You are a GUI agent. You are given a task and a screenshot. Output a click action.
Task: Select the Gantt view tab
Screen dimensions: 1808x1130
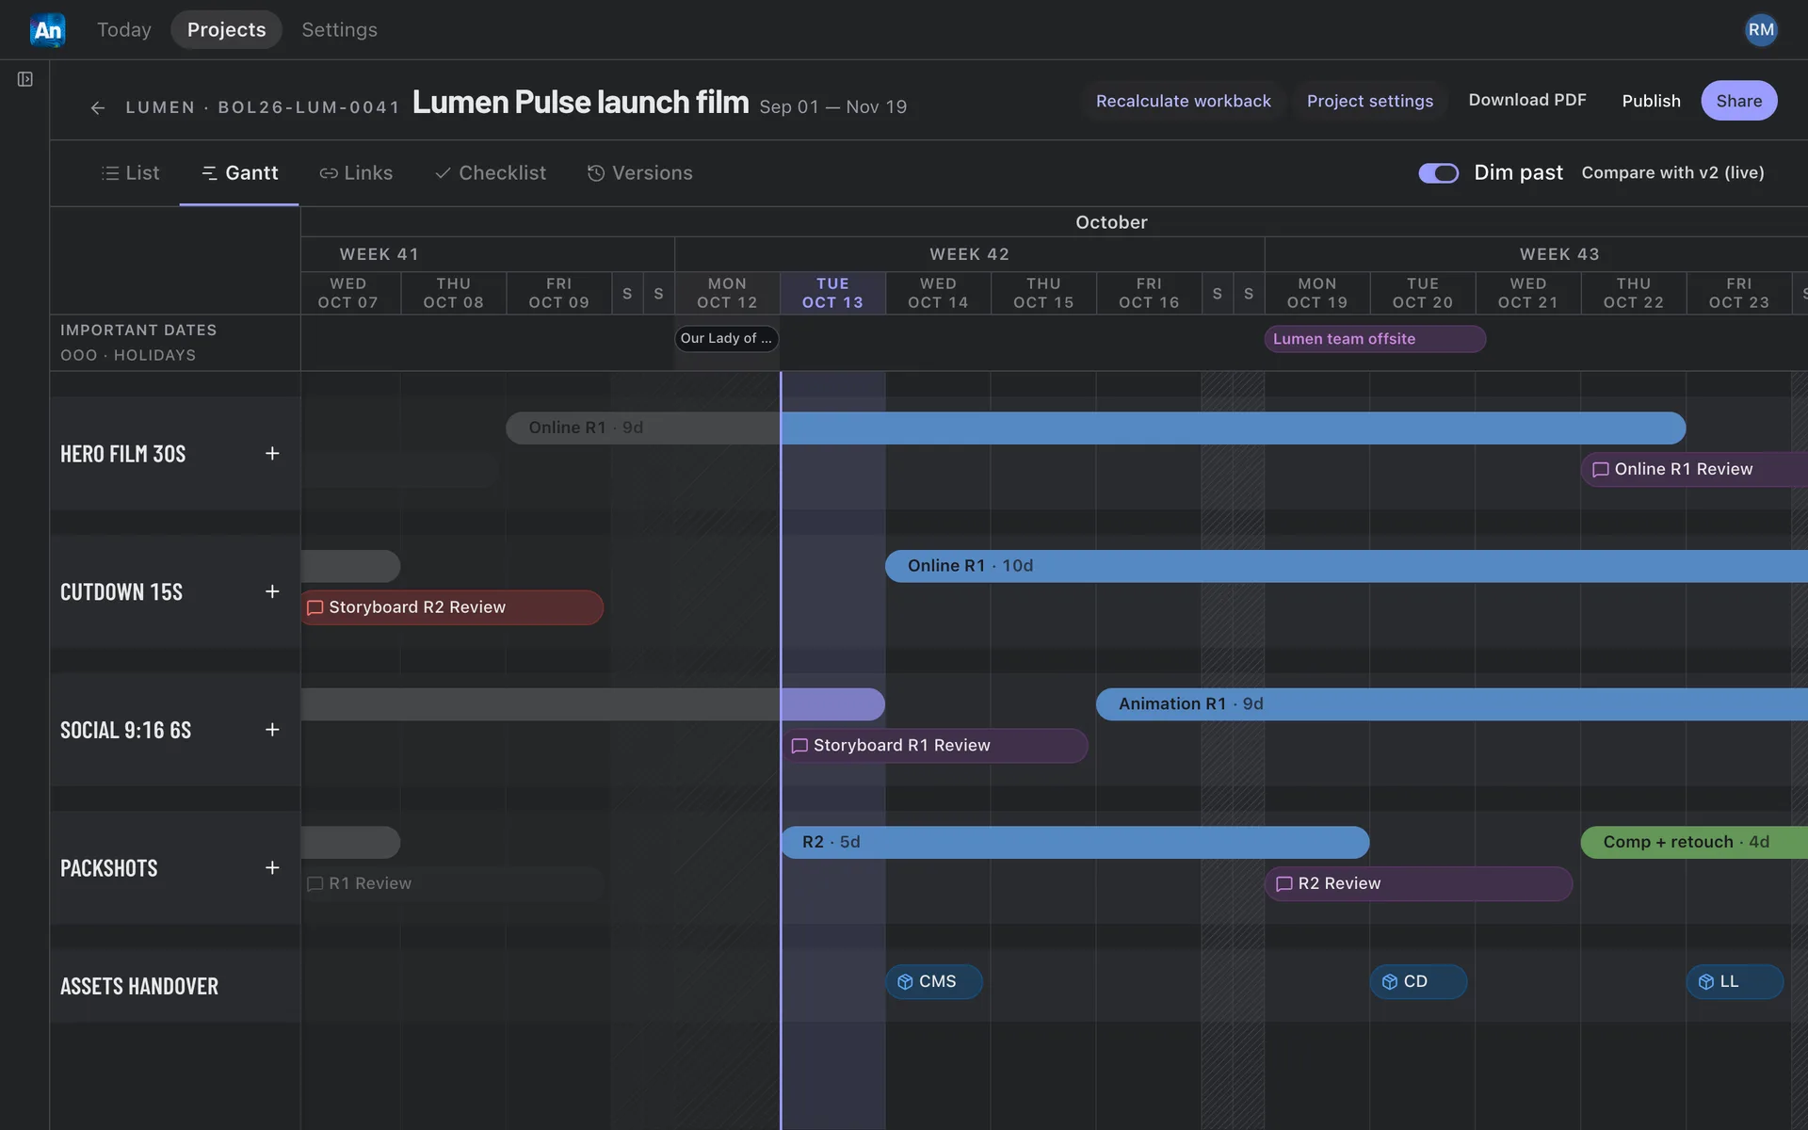point(239,173)
